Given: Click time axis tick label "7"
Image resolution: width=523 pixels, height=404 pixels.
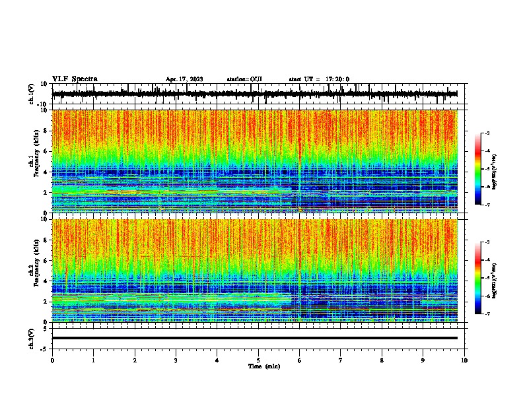Looking at the screenshot, I should click(x=341, y=360).
